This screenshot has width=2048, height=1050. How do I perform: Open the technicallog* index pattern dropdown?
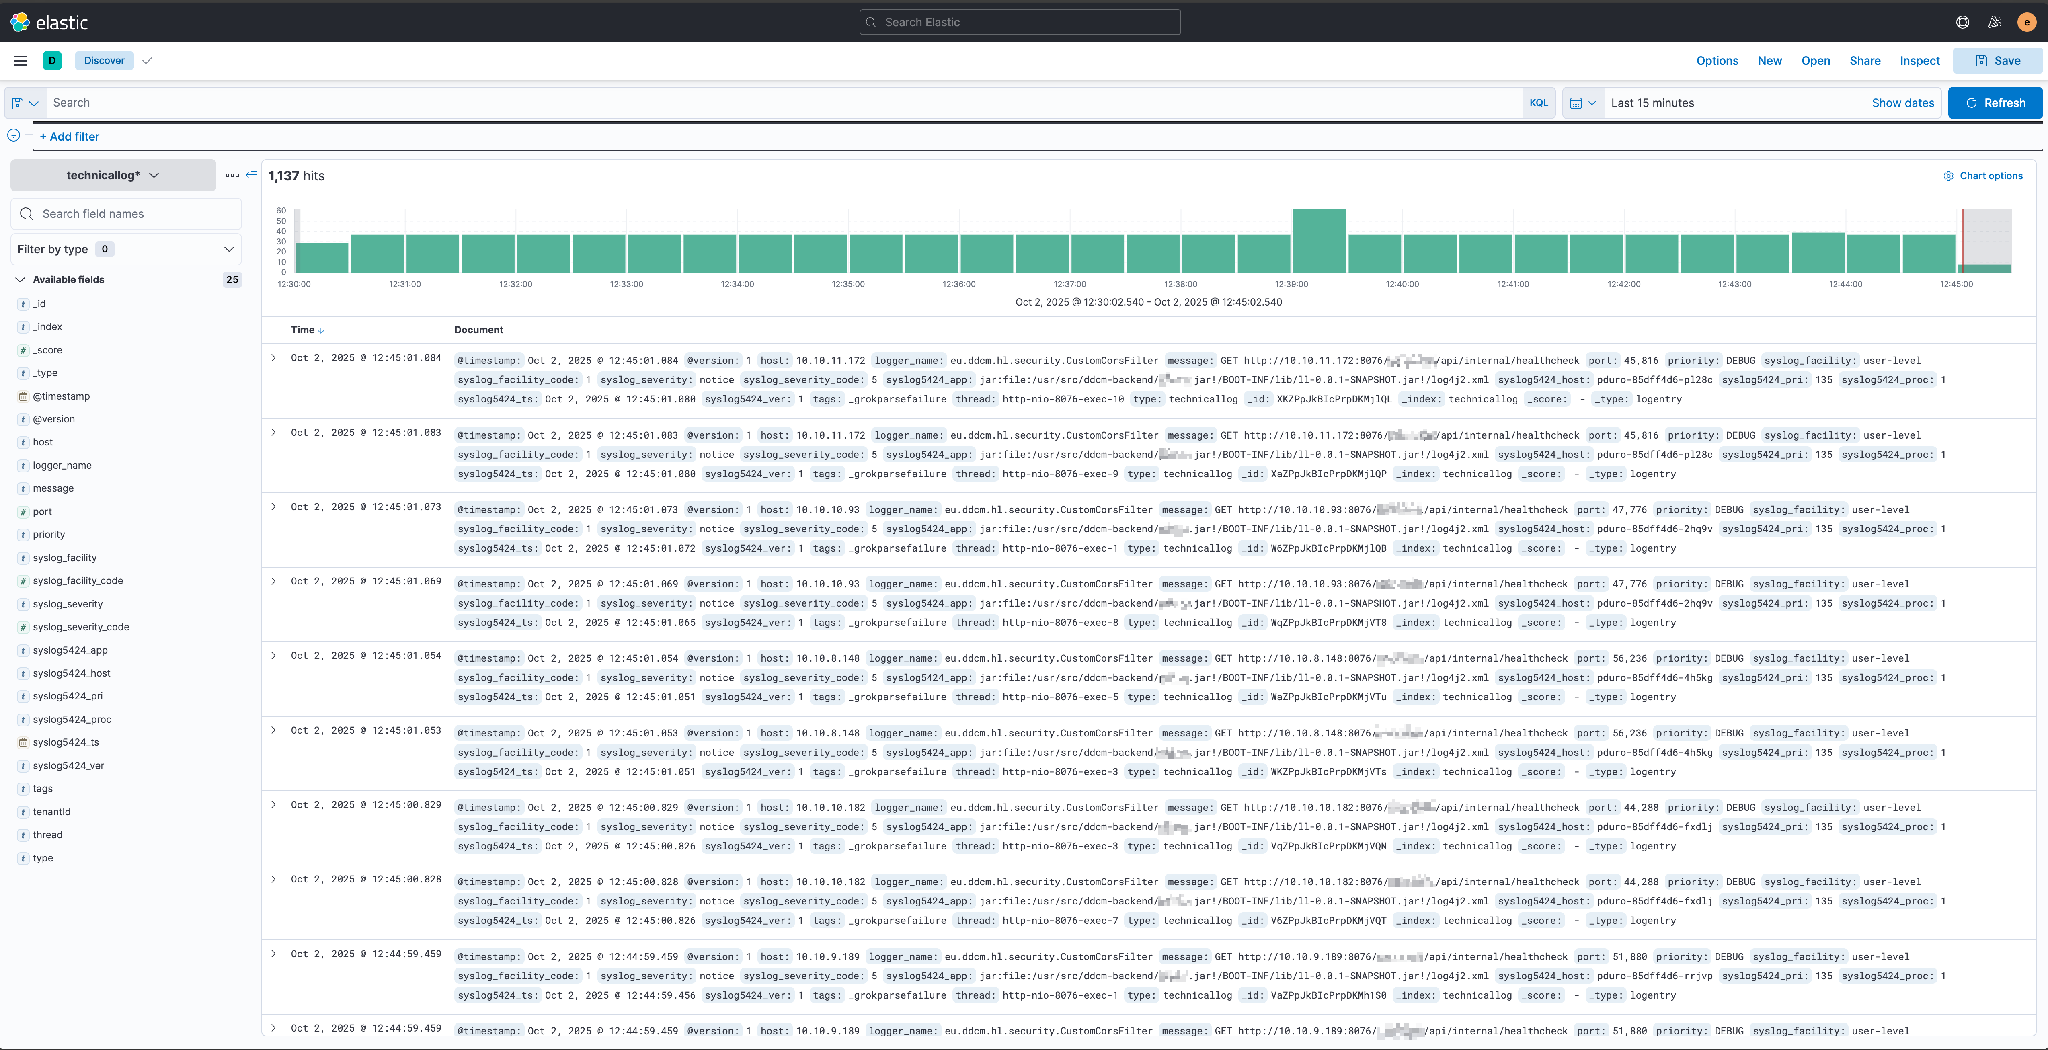click(113, 175)
